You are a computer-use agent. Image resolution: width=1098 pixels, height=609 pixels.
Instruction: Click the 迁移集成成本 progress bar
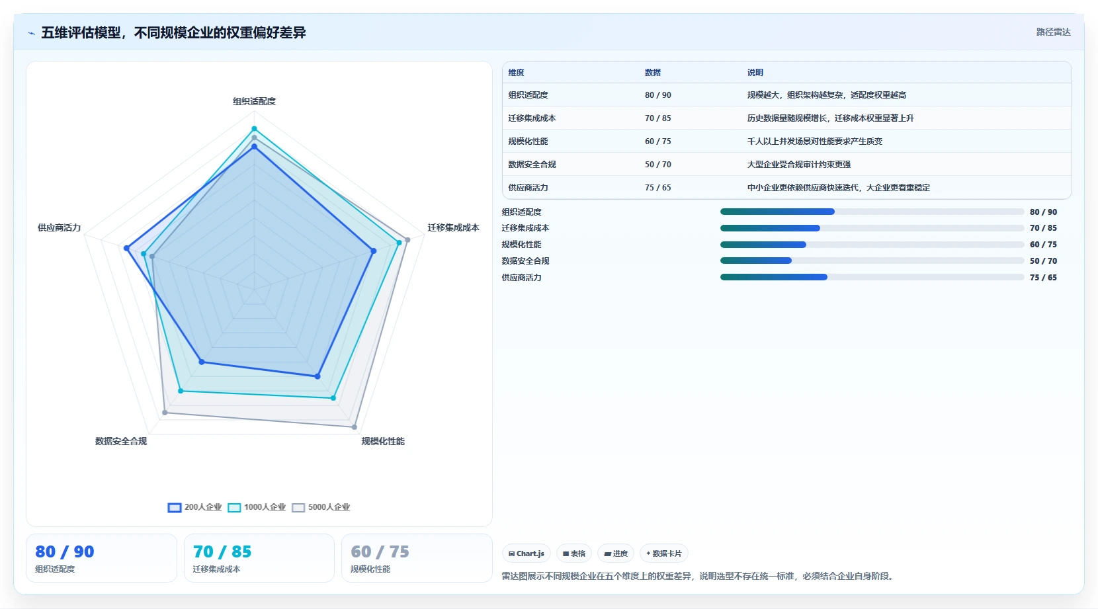(872, 228)
